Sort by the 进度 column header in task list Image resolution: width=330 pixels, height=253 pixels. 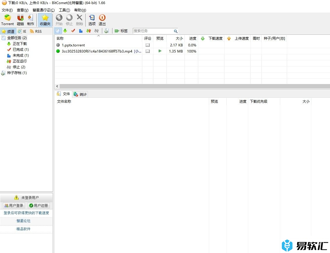click(x=191, y=38)
